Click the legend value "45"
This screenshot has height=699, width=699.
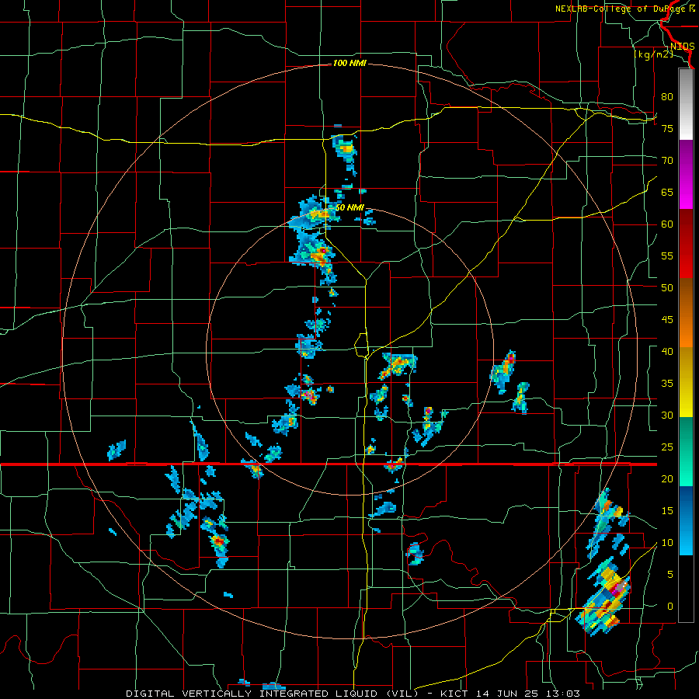coord(667,320)
